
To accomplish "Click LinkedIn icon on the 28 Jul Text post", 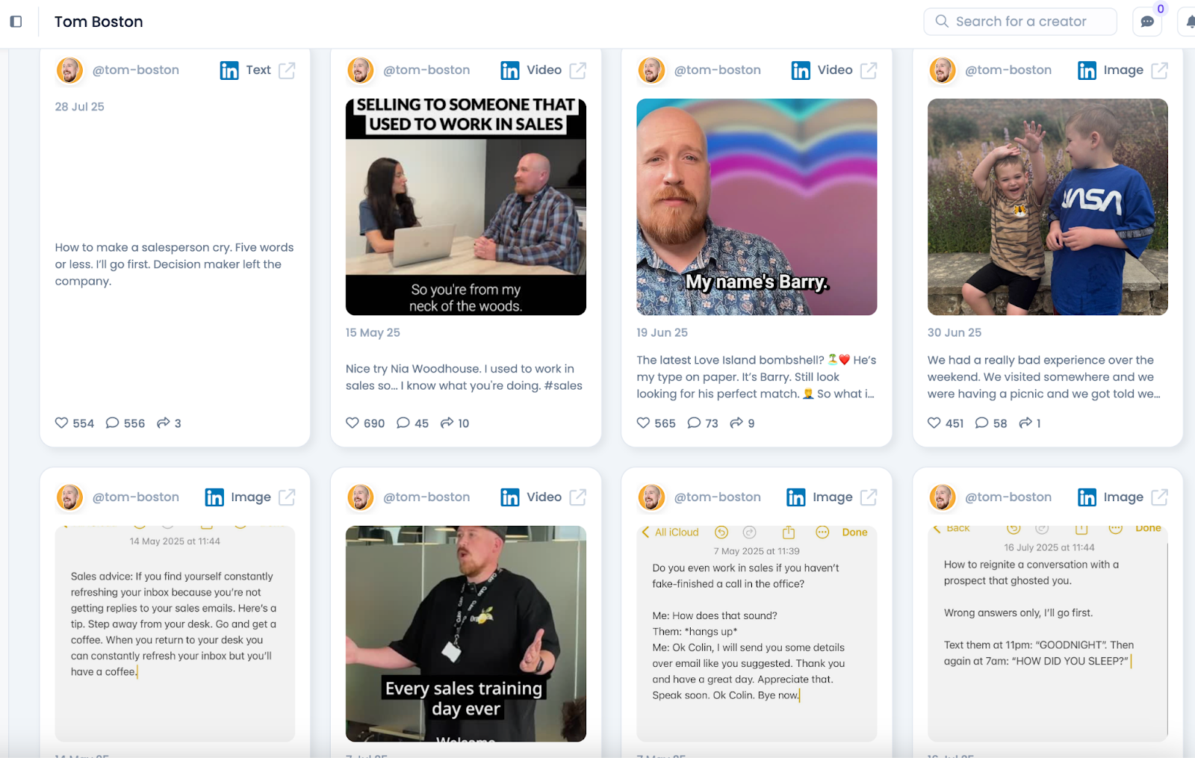I will [x=229, y=70].
